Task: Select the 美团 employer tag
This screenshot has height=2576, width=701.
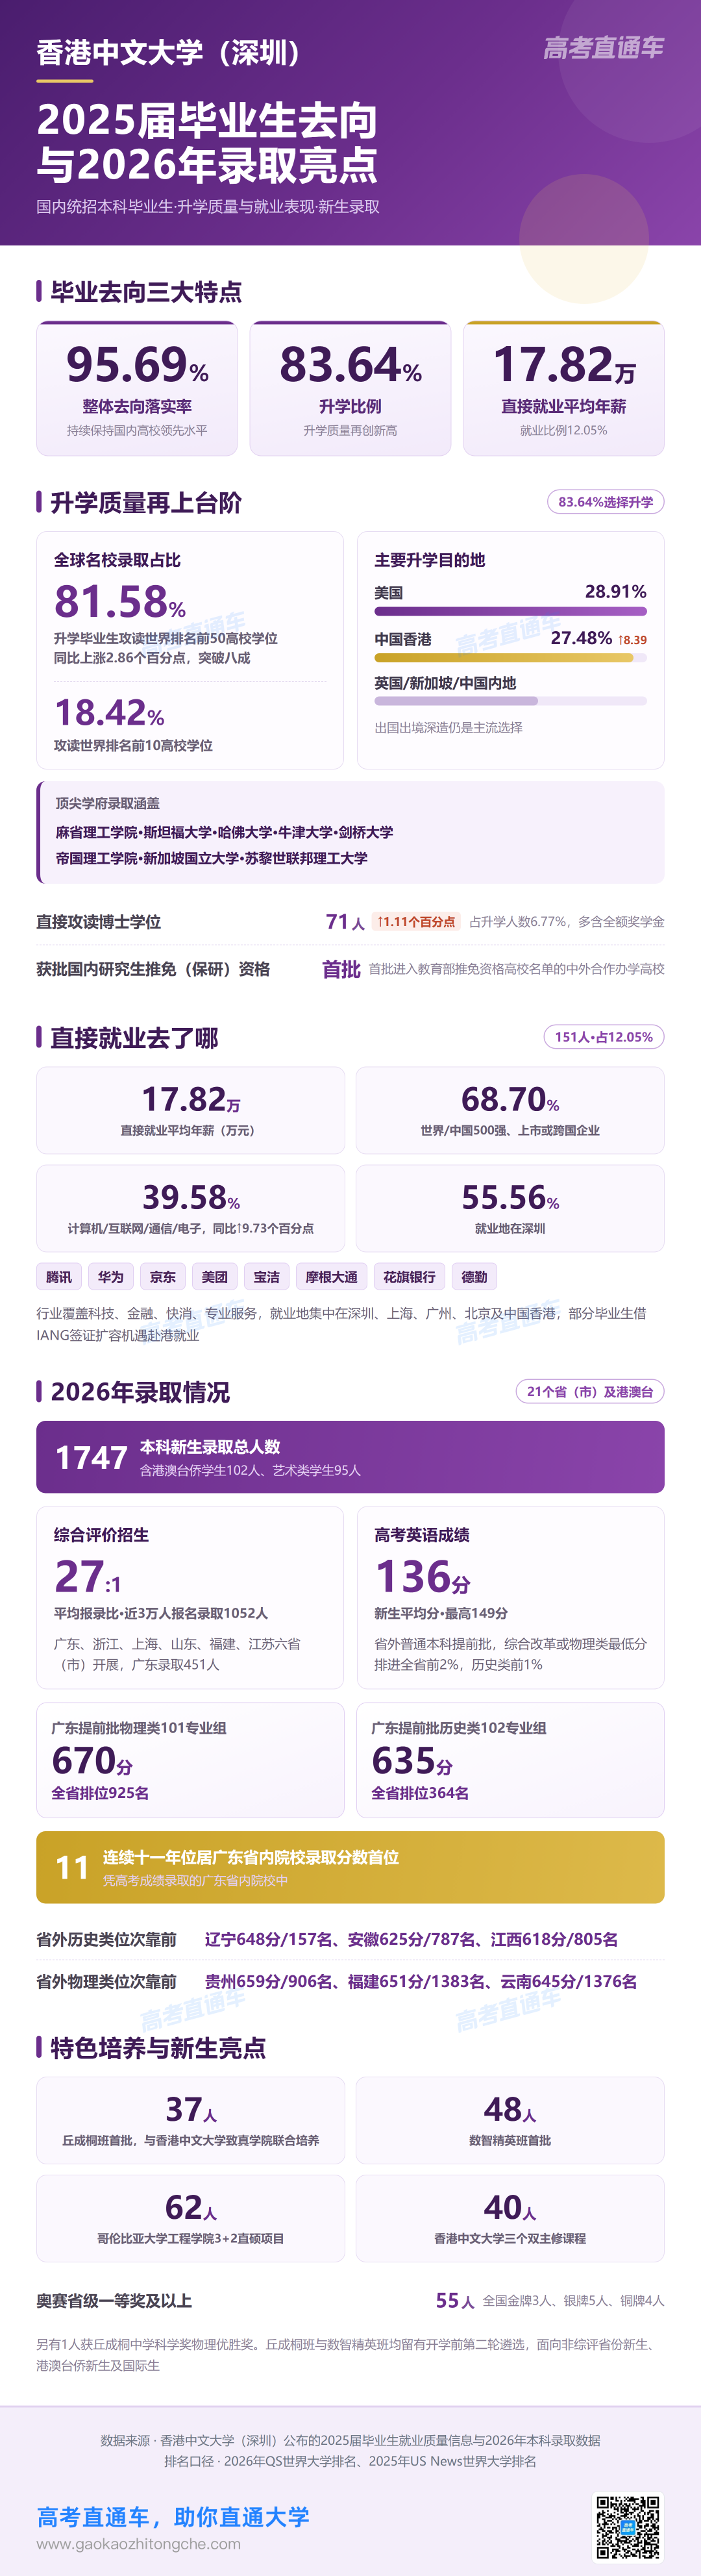Action: pyautogui.click(x=215, y=1276)
